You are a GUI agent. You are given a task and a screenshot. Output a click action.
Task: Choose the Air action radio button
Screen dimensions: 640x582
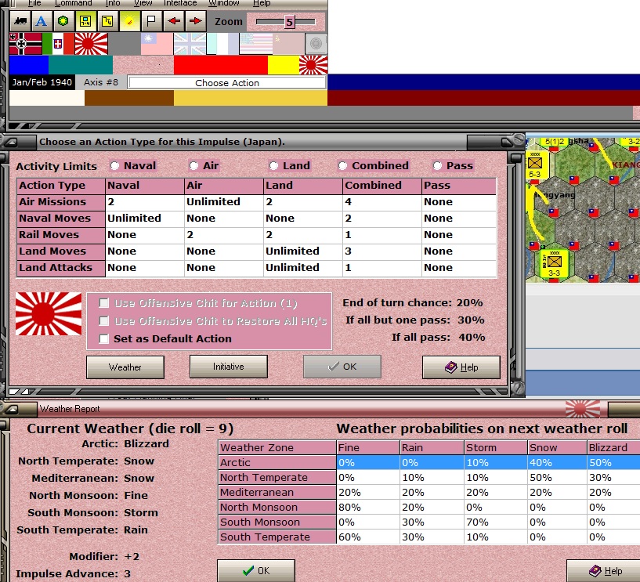(193, 166)
